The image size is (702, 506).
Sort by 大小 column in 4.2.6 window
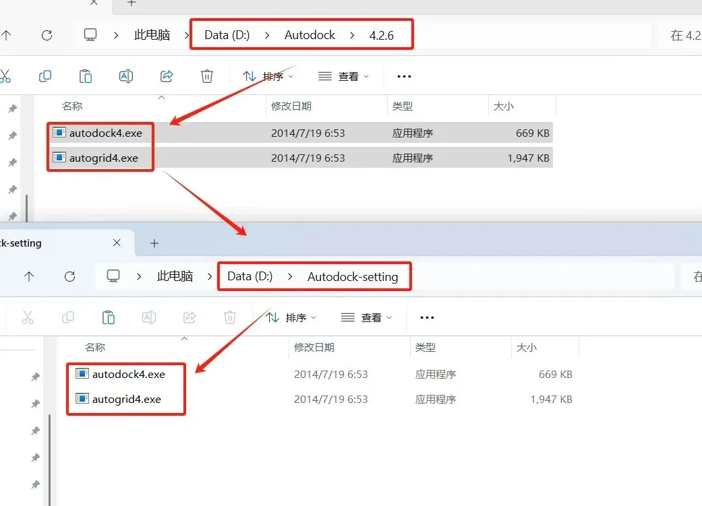(x=503, y=106)
